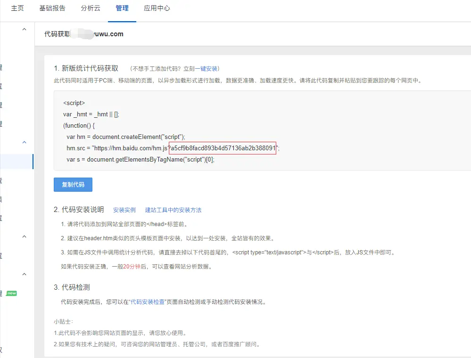The image size is (471, 358).
Task: Open the 分析云 tab
Action: pos(91,8)
